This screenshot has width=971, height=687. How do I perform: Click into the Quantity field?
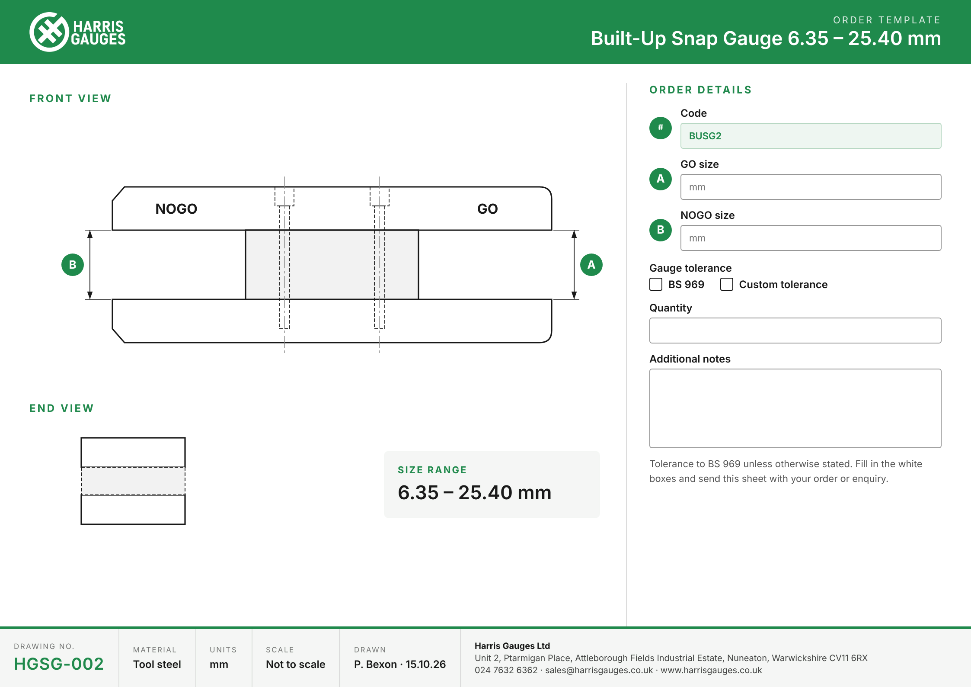(795, 331)
